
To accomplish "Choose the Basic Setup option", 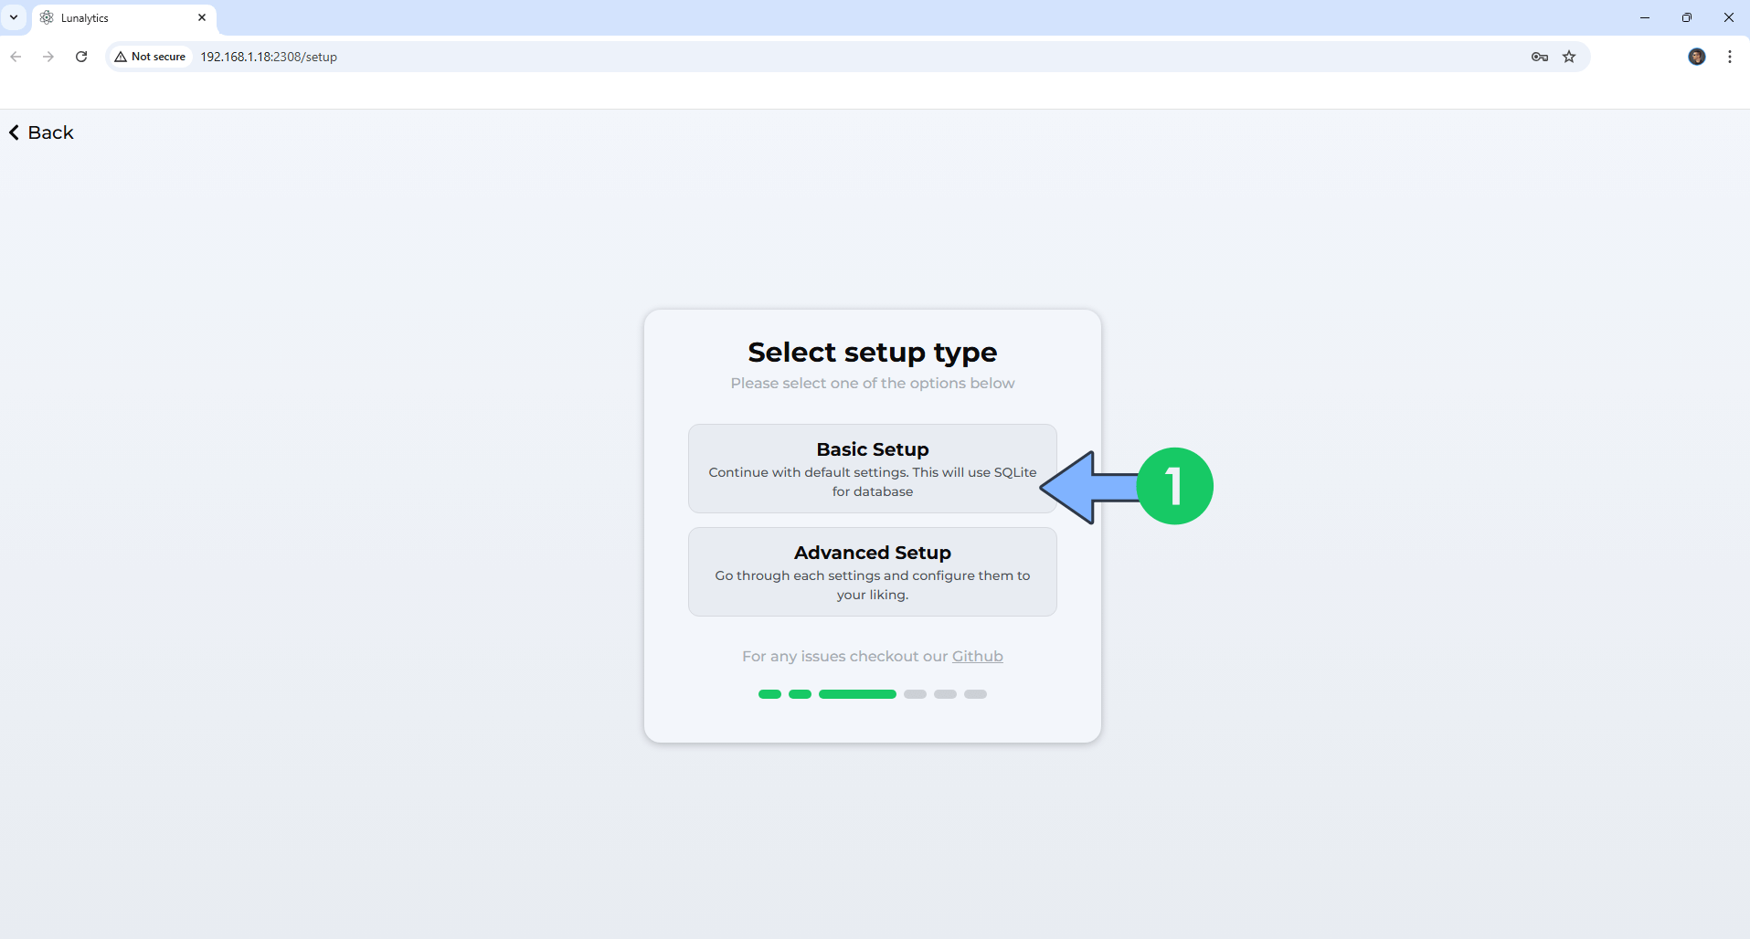I will (x=872, y=469).
